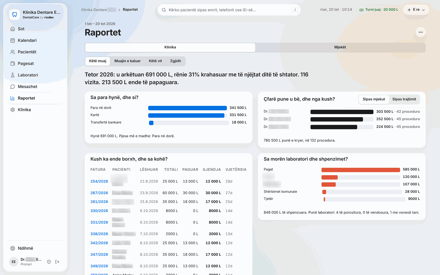
Task: Click the Pagat expense bar
Action: click(x=361, y=170)
